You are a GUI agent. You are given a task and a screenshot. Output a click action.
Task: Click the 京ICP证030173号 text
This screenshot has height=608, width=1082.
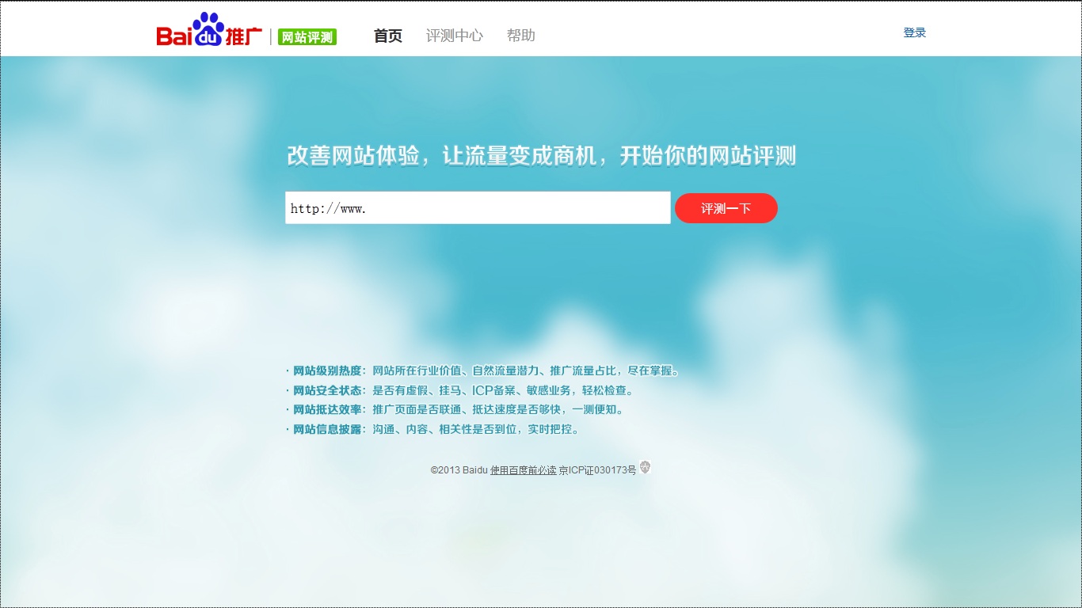597,470
